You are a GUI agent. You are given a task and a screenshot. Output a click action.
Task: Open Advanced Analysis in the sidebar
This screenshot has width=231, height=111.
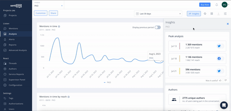tap(18, 50)
